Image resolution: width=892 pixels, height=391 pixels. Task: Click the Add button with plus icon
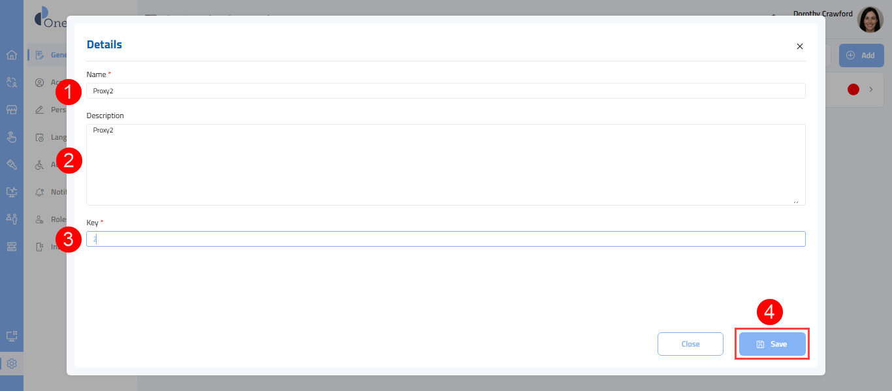tap(861, 55)
